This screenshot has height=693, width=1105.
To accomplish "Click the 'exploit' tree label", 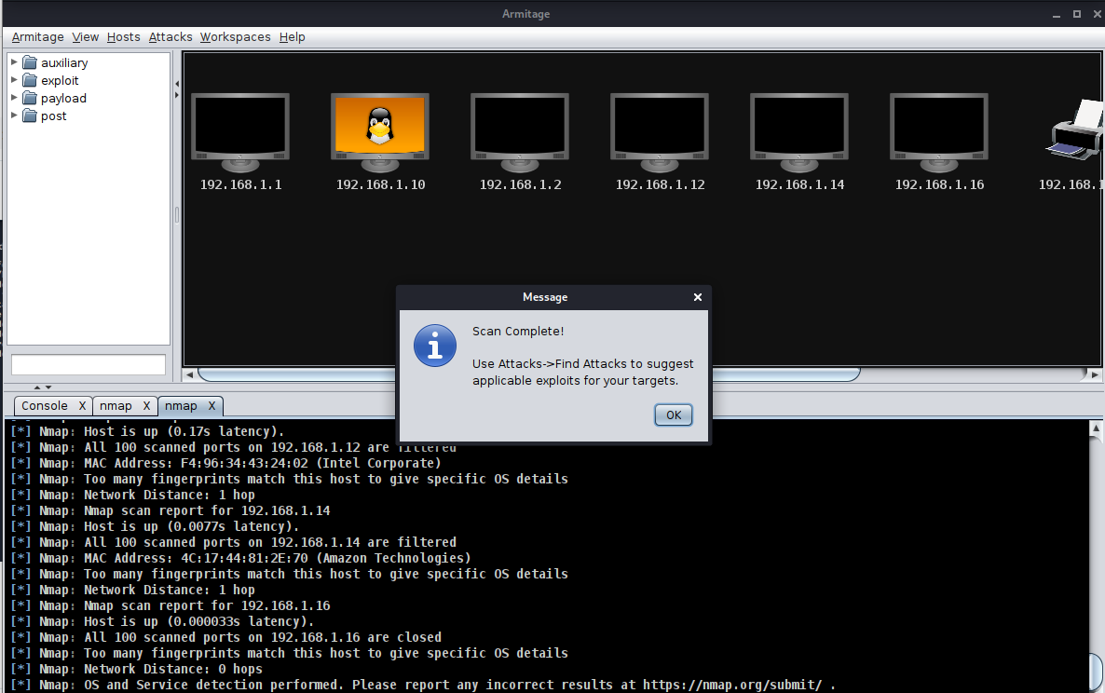I will click(60, 80).
